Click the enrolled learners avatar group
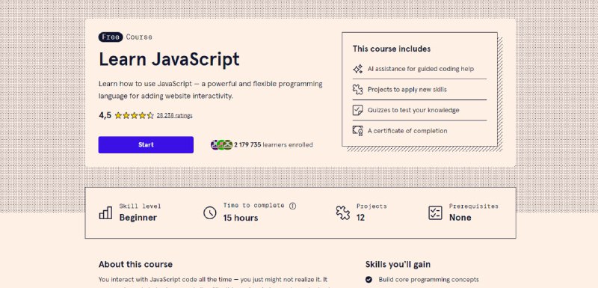 tap(221, 145)
